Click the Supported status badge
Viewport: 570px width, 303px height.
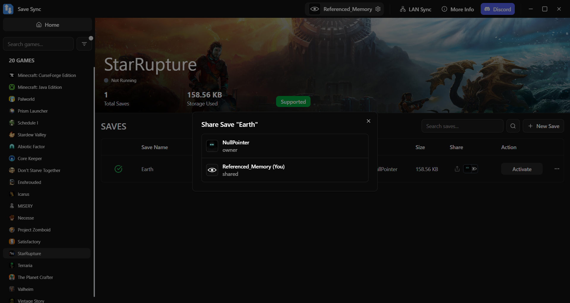(293, 102)
